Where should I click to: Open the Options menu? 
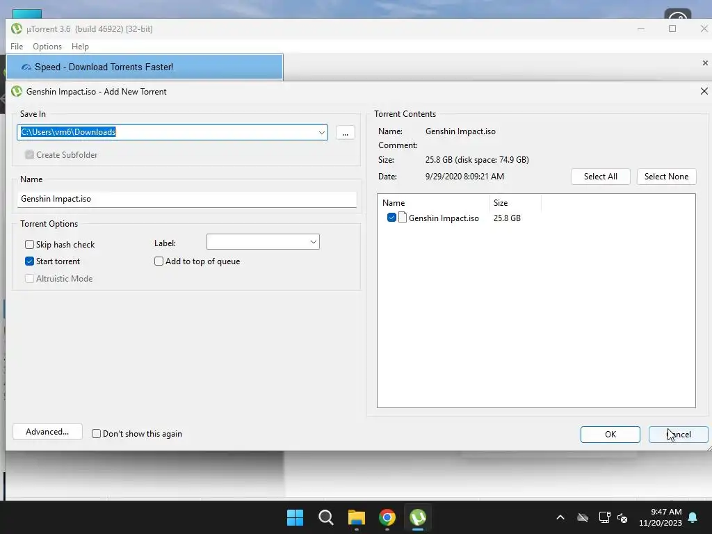[47, 47]
